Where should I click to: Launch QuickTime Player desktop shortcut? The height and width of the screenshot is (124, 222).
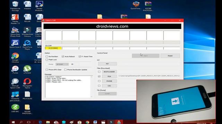coord(27,45)
